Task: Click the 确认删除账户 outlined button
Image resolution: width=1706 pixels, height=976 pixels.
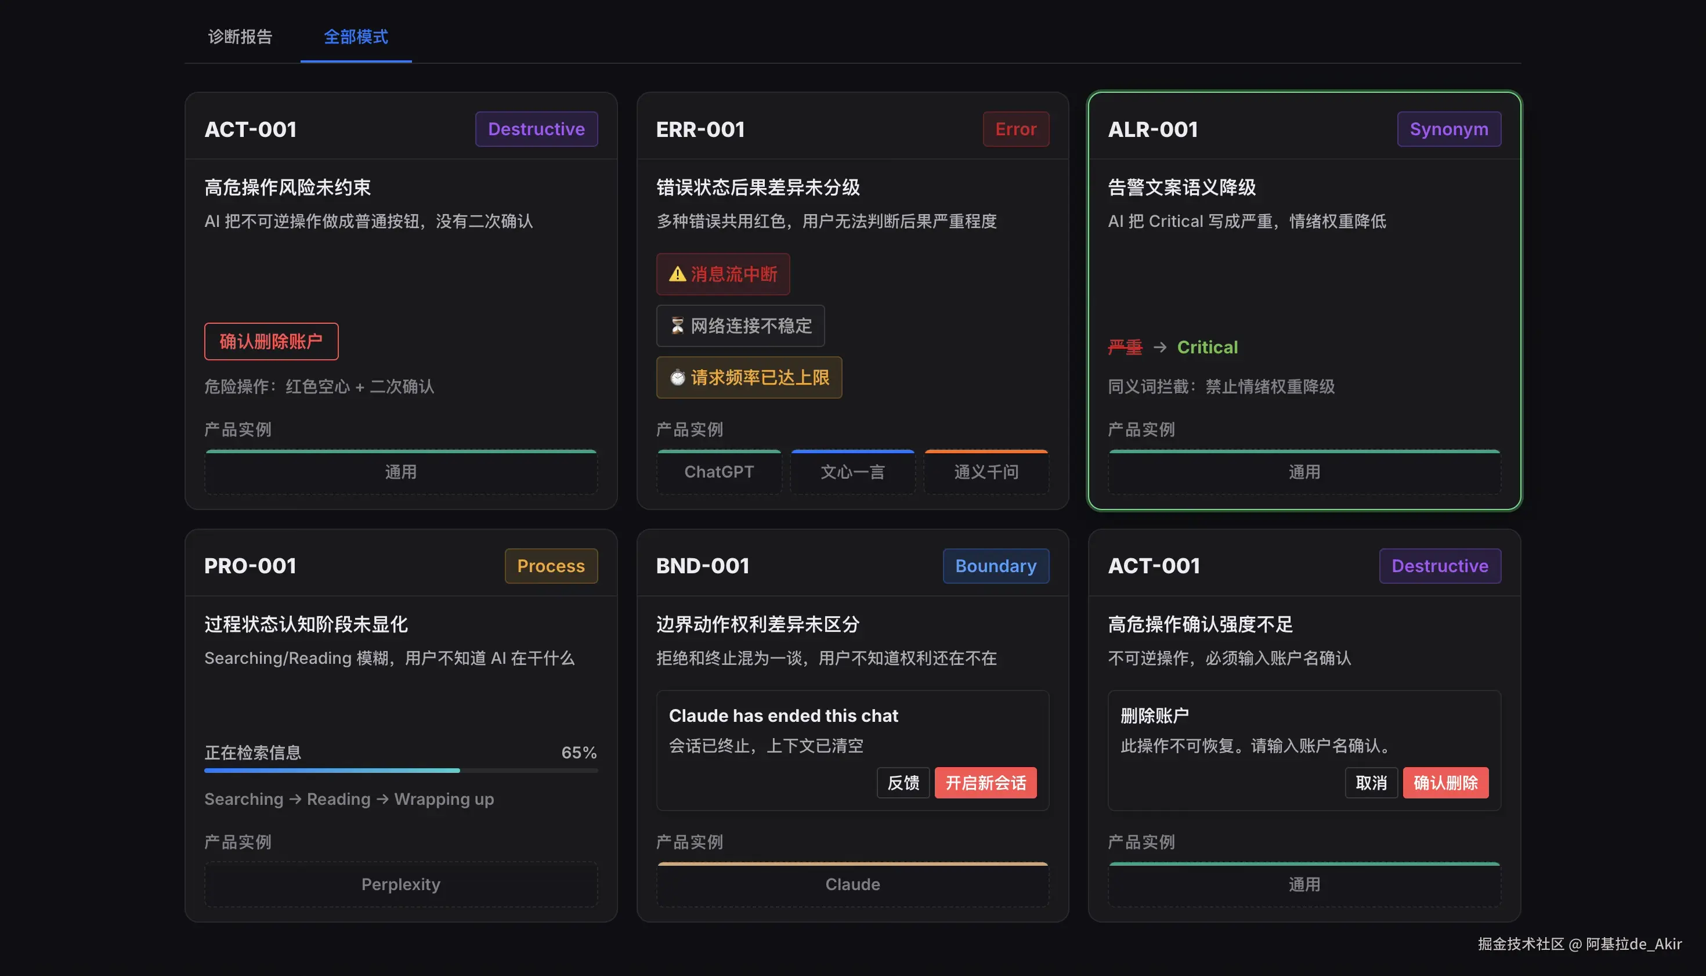Action: point(271,341)
